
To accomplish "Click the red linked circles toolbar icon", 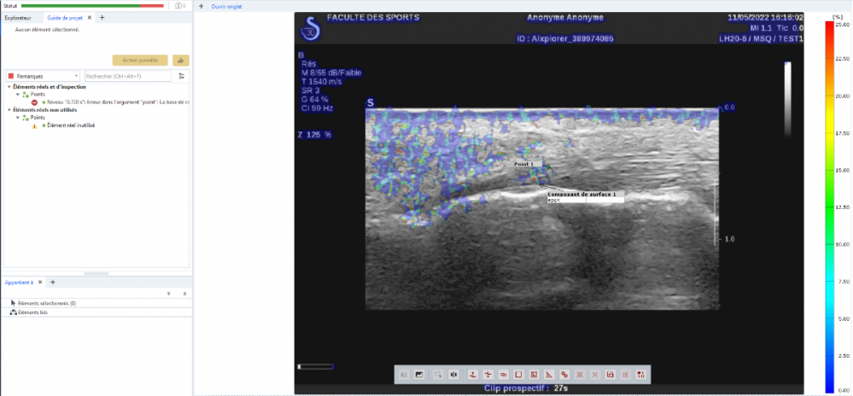I will pyautogui.click(x=564, y=375).
